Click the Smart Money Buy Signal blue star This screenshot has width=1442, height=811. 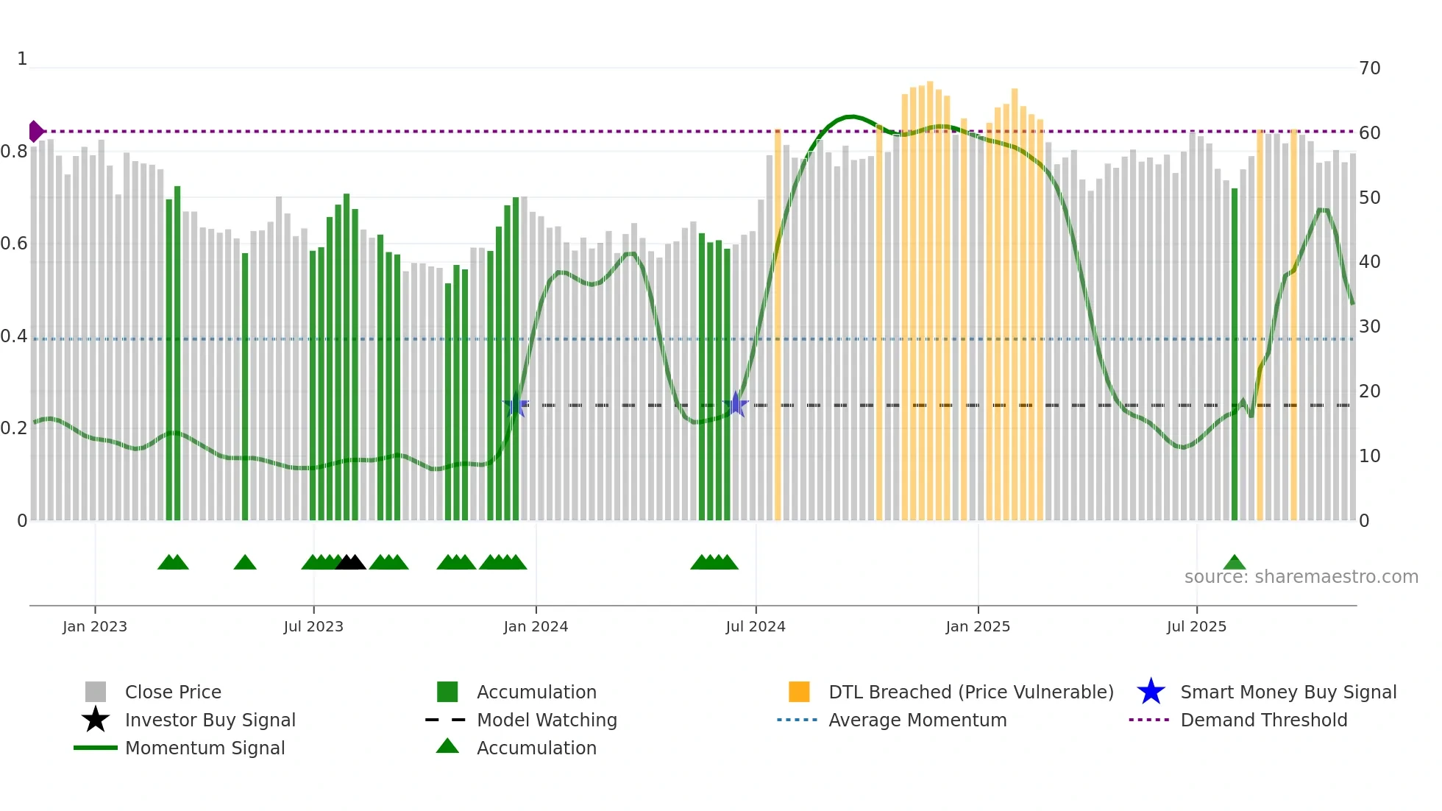[x=1151, y=692]
